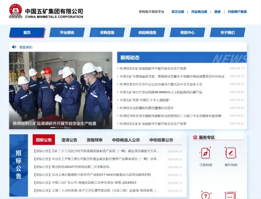Screen dimensions: 261x199
Task: Open the 帮助中心 navigation tab
Action: (187, 32)
